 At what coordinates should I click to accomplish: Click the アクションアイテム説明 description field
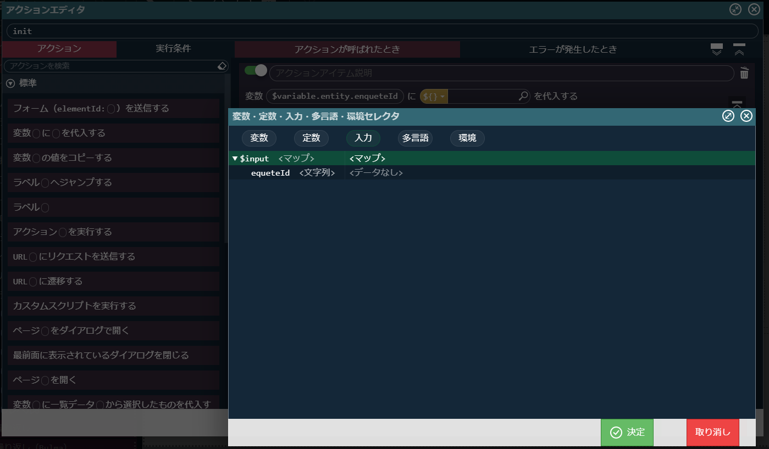tap(501, 73)
